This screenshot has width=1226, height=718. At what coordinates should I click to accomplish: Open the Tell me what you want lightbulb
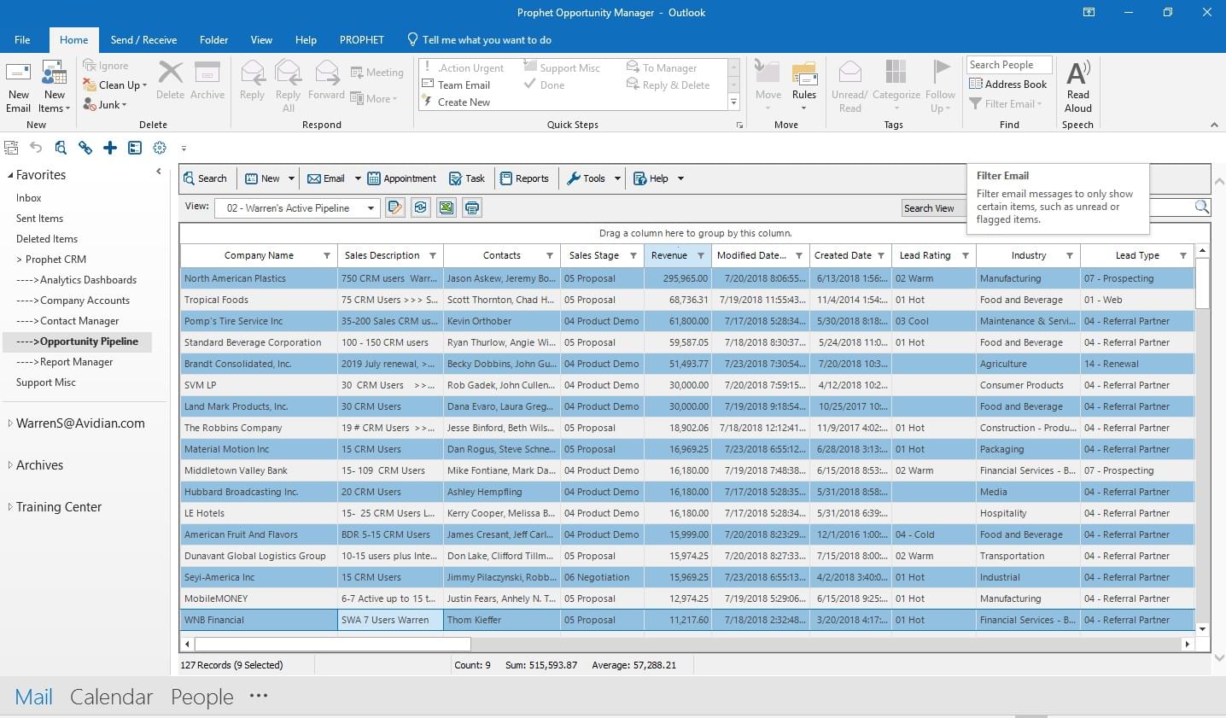tap(412, 39)
